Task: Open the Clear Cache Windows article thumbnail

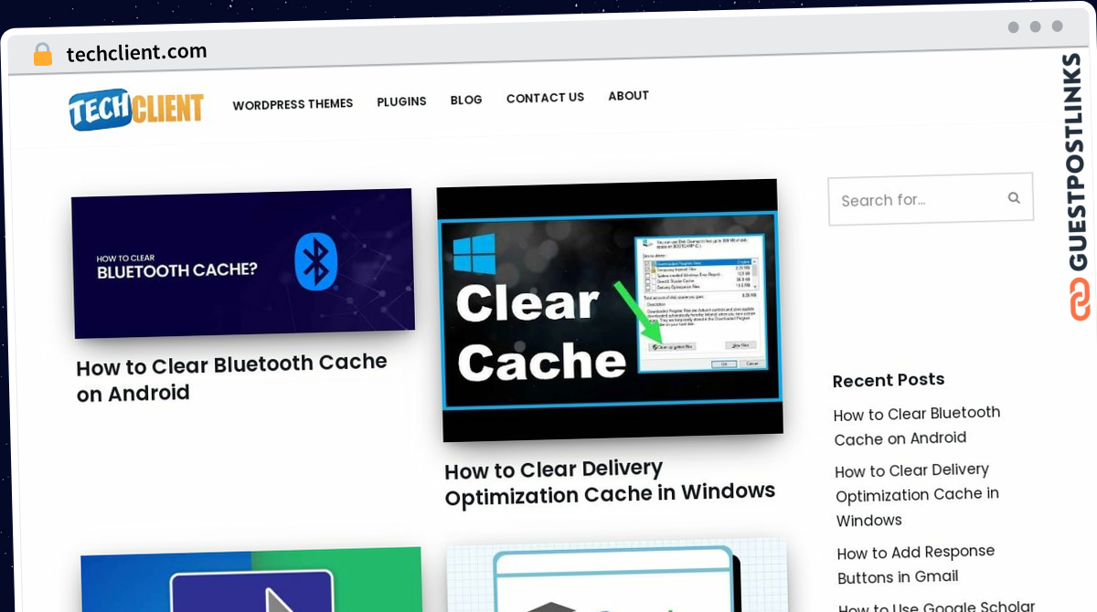Action: click(x=610, y=310)
